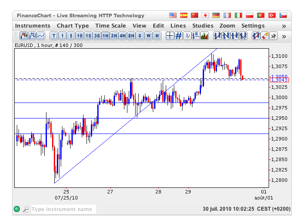Toggle the crosshair cursor tool
Viewport: 294px width, 218px height.
pos(170,36)
